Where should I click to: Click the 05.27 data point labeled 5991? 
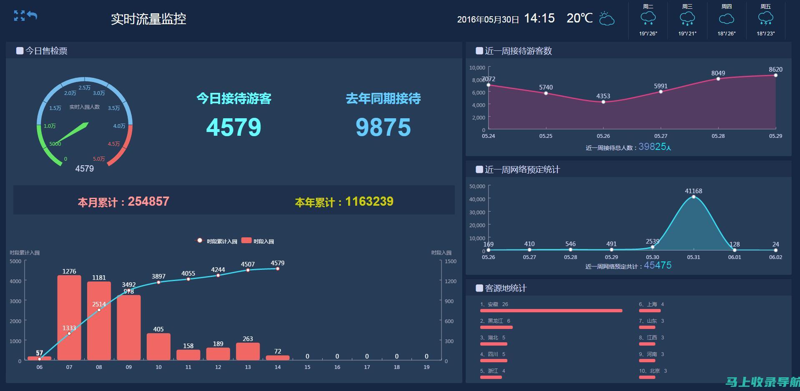tap(661, 92)
